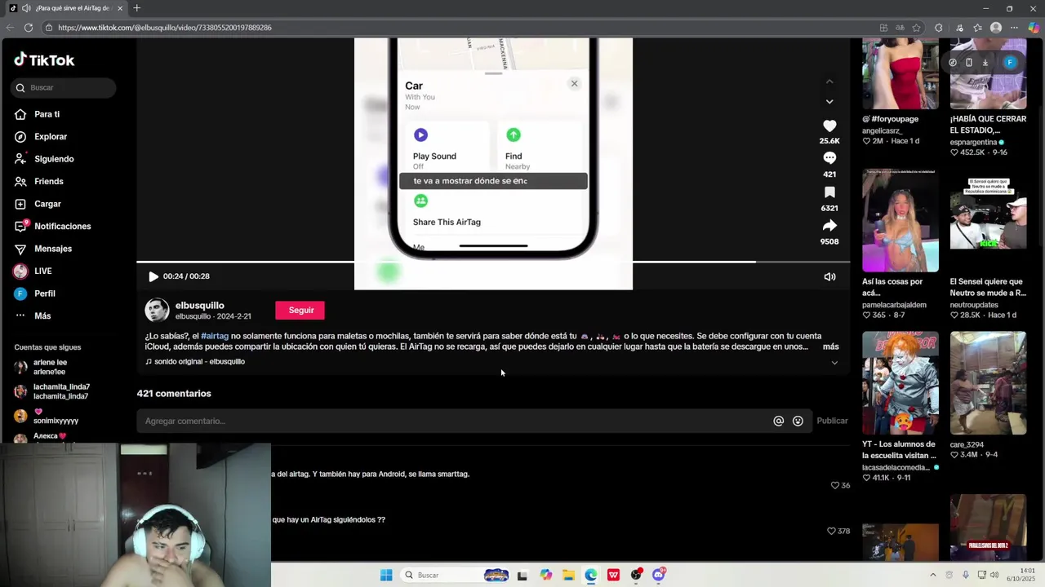Click the 'Agregar comentario...' input field
The image size is (1045, 587).
point(456,421)
